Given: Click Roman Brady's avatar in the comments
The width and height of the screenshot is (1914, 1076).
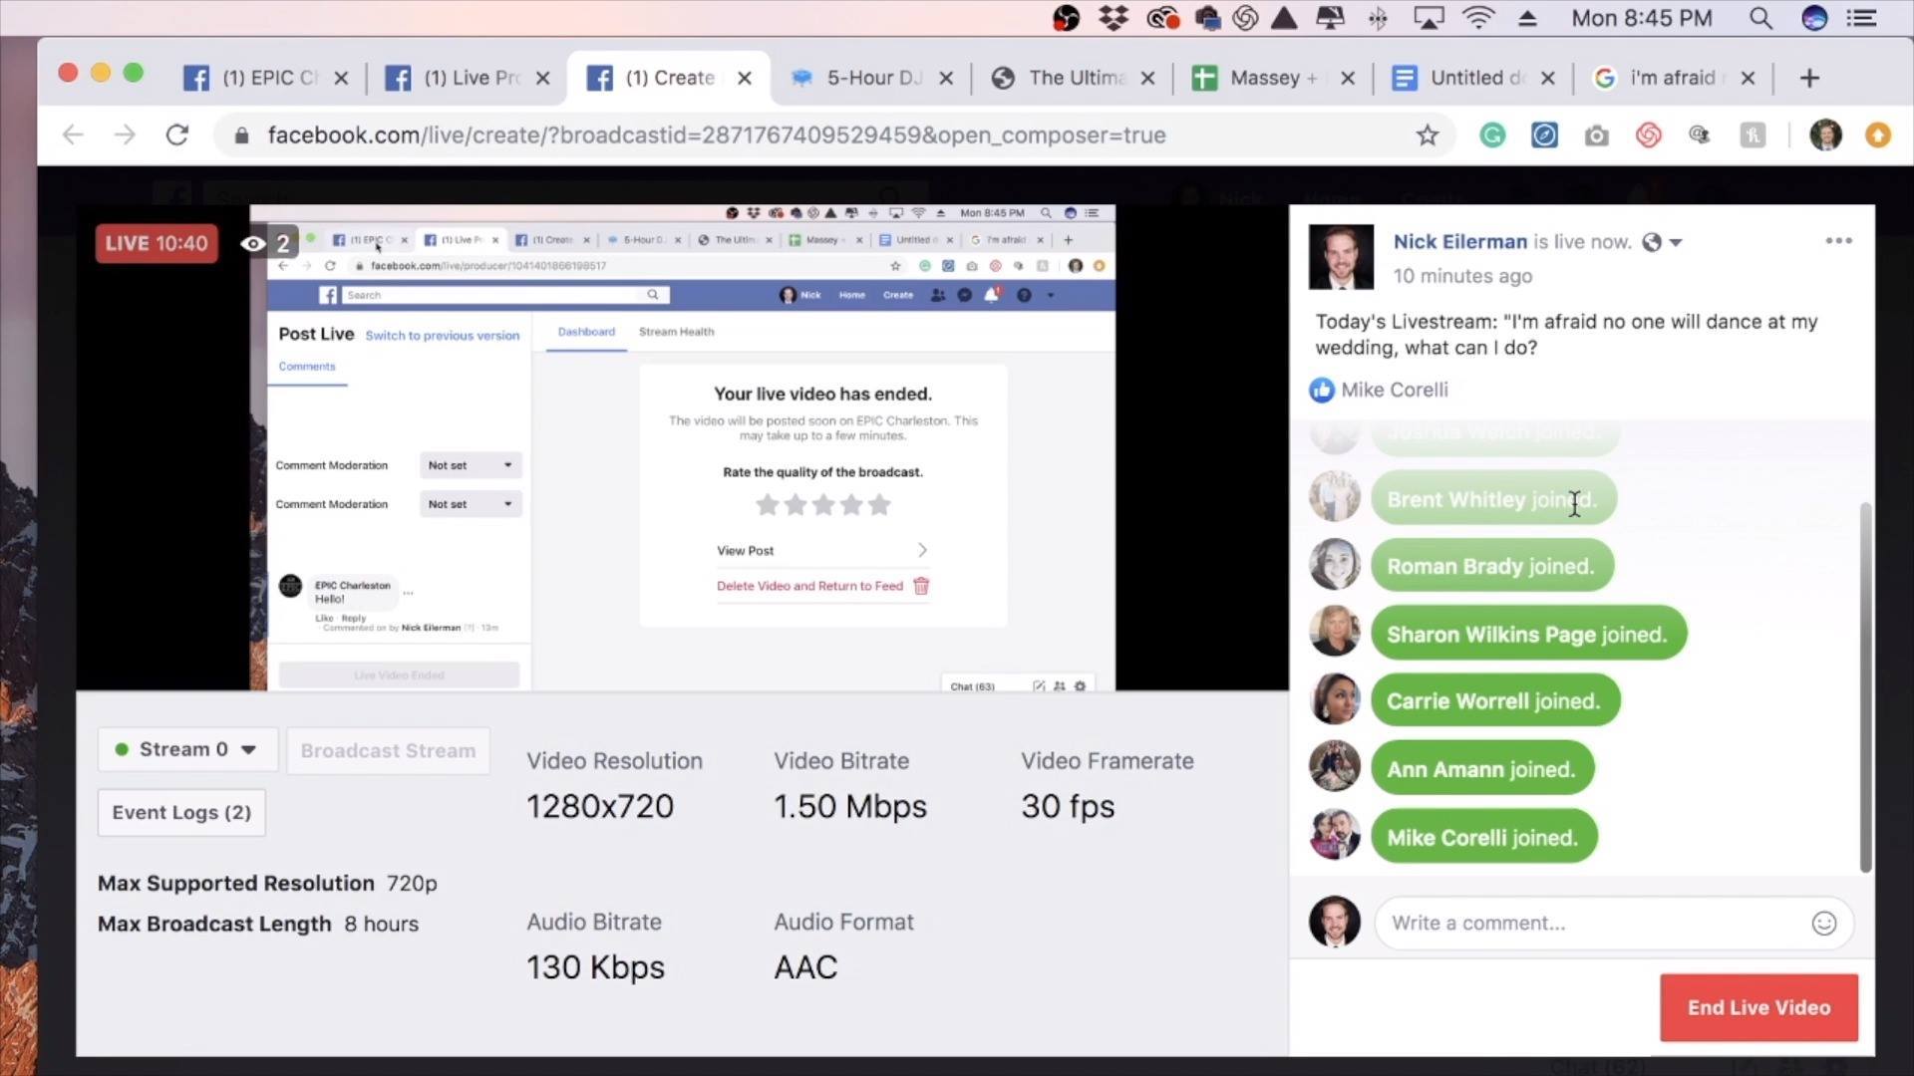Looking at the screenshot, I should tap(1334, 565).
